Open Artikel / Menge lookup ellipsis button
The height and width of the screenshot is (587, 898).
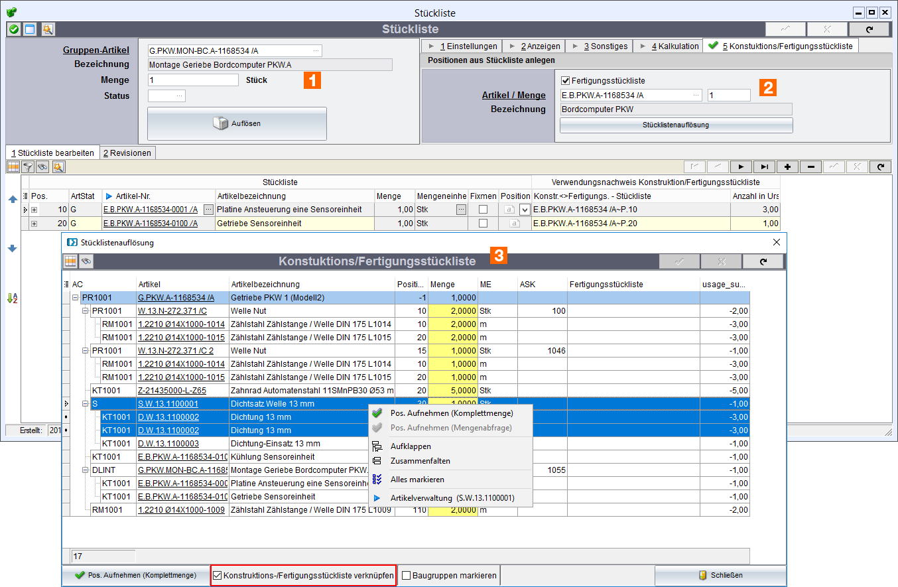pyautogui.click(x=696, y=96)
